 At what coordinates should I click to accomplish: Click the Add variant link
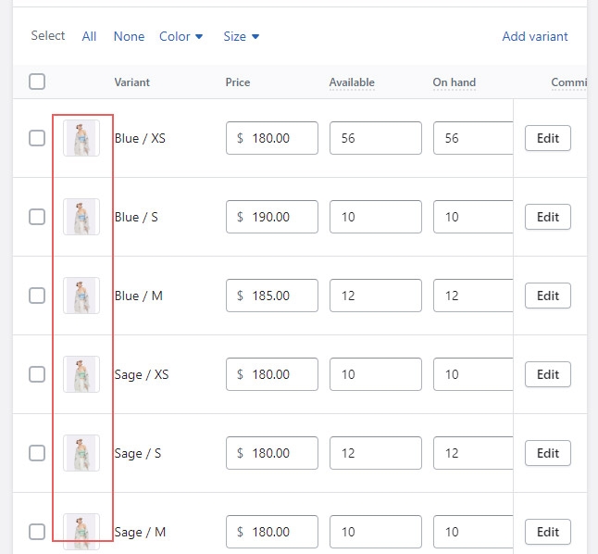click(534, 36)
